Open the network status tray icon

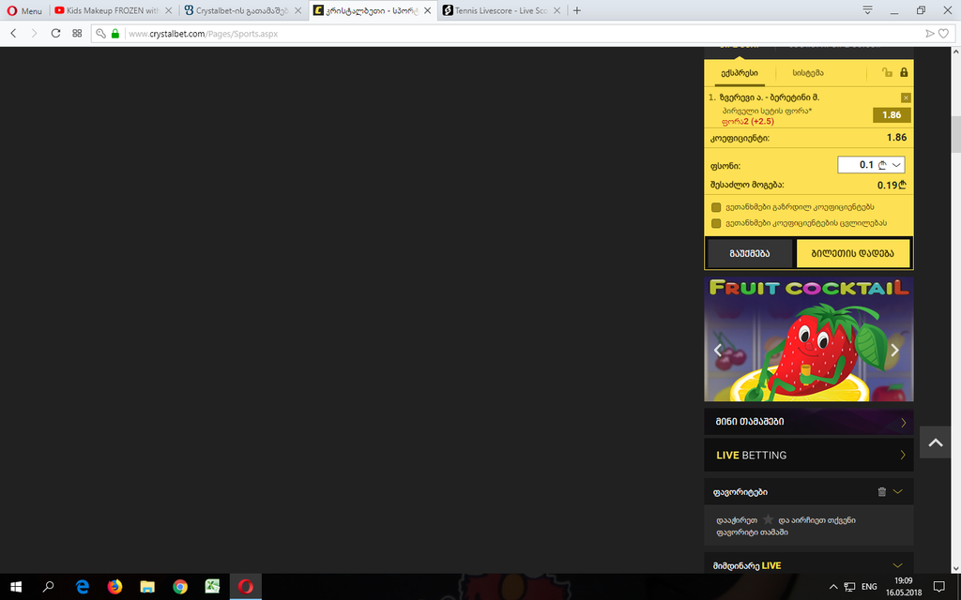click(849, 587)
